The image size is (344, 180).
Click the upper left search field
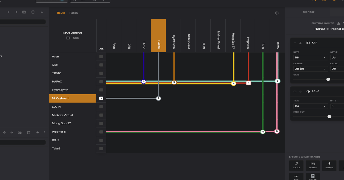(23, 22)
